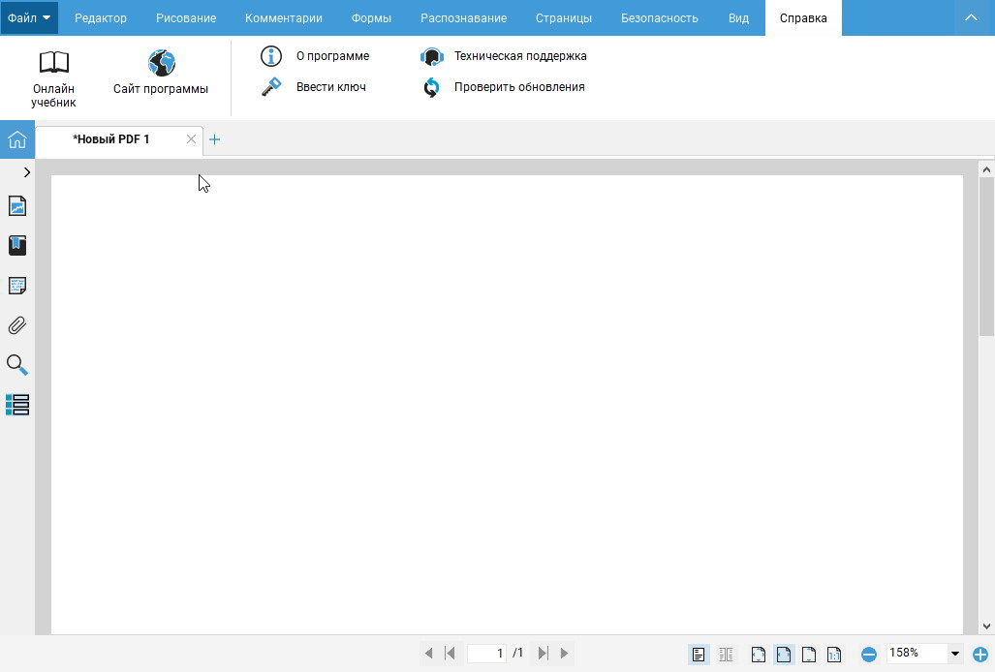
Task: Go to the previous page arrow
Action: pyautogui.click(x=428, y=653)
